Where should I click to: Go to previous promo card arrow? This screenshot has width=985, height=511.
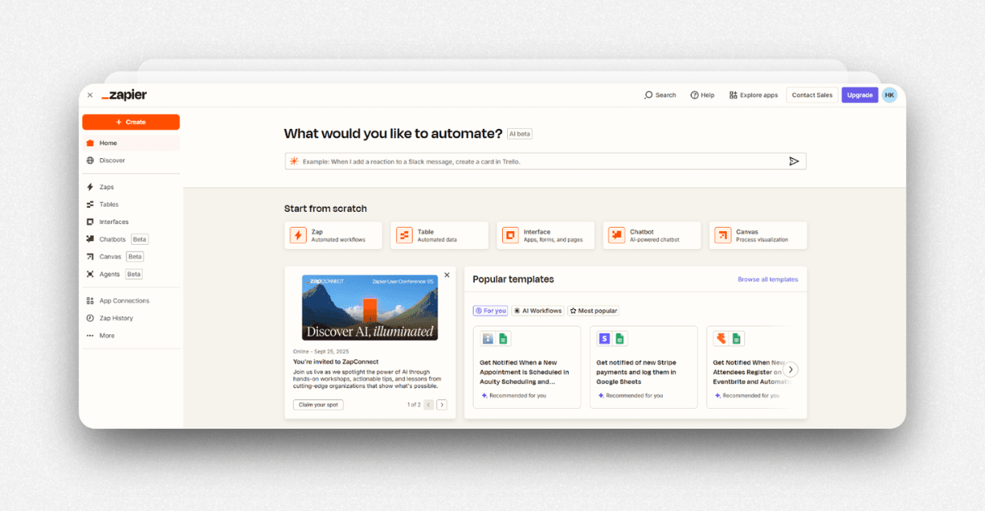tap(428, 405)
